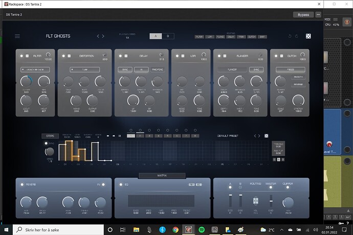Viewport: 353px width, 235px height.
Task: Randomize the Glitch module with its dice
Action: pyautogui.click(x=281, y=56)
